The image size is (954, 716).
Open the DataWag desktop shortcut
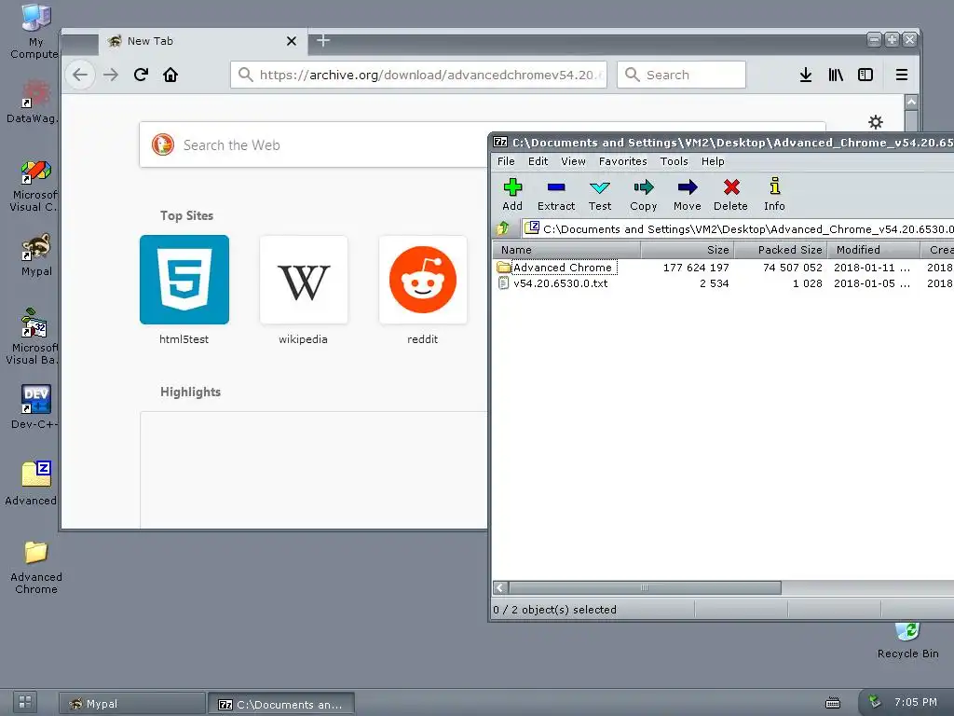click(33, 103)
